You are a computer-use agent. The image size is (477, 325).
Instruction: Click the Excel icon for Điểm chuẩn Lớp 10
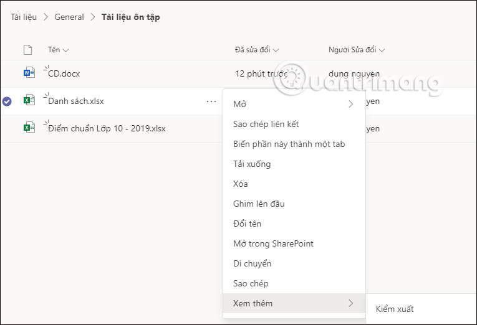pos(29,128)
